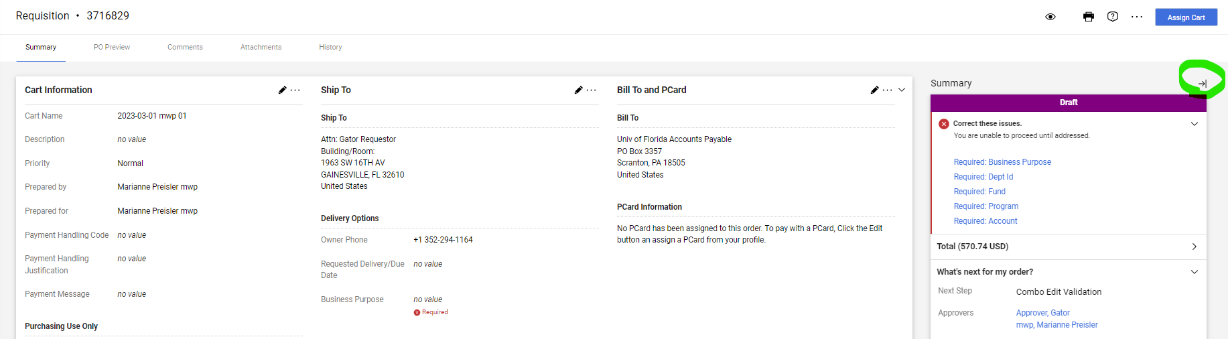Open the Approver, Gator link
Screen dimensions: 1228x339
(1042, 313)
